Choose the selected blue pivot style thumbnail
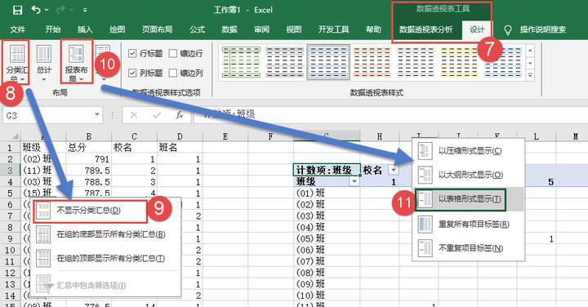This screenshot has width=588, height=307. coord(328,62)
